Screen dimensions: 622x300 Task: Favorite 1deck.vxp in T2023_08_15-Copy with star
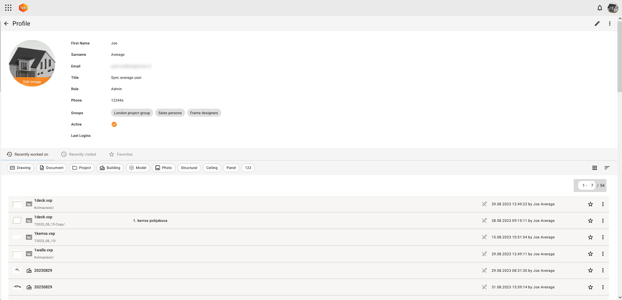point(591,221)
